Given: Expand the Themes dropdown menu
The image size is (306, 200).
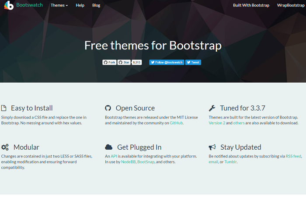Looking at the screenshot, I should click(x=59, y=5).
